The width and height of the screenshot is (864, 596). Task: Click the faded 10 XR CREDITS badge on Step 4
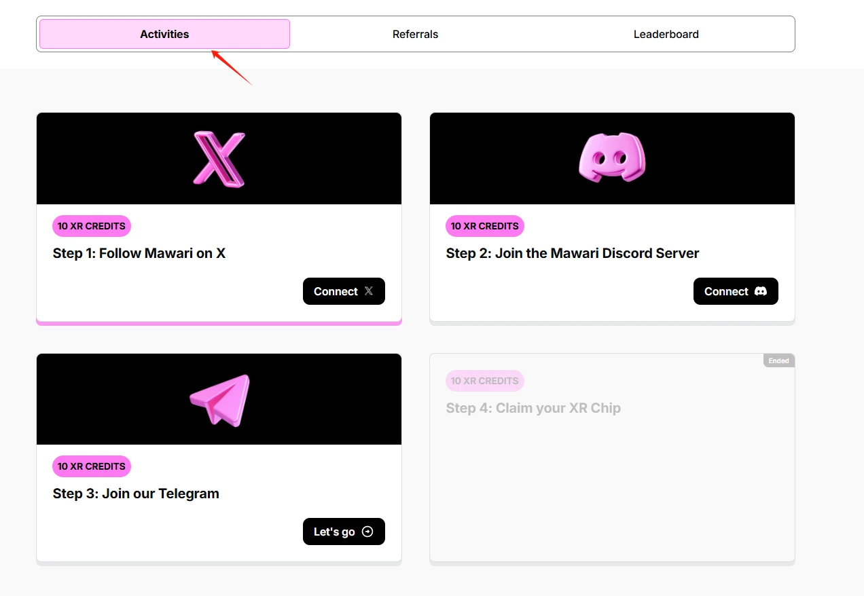(x=484, y=381)
